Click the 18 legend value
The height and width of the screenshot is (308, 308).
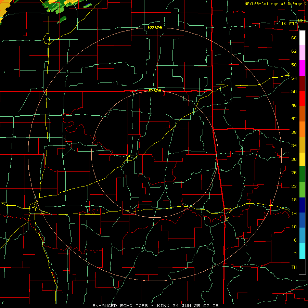[x=294, y=200]
